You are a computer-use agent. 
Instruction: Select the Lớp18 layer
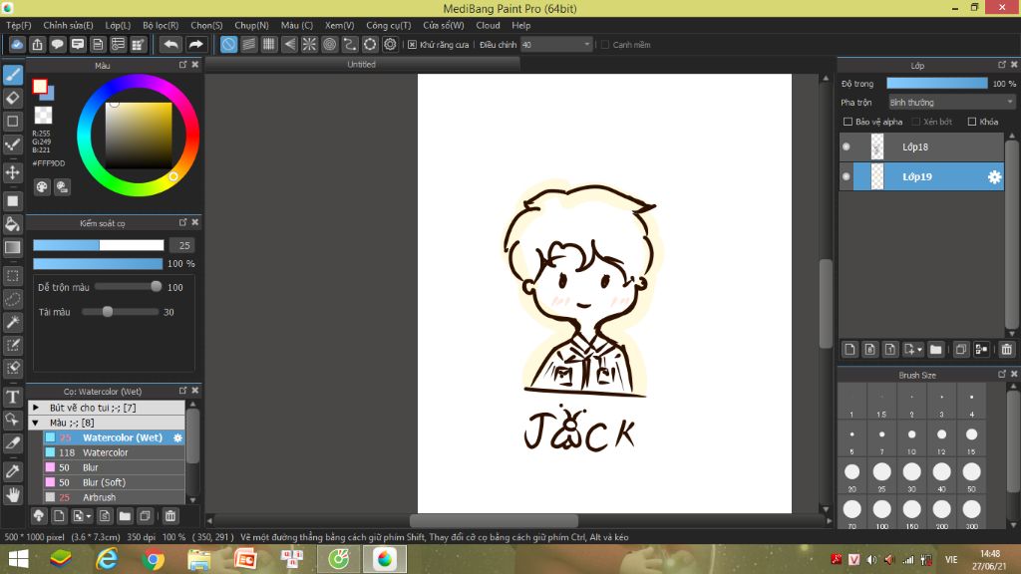[x=921, y=147]
